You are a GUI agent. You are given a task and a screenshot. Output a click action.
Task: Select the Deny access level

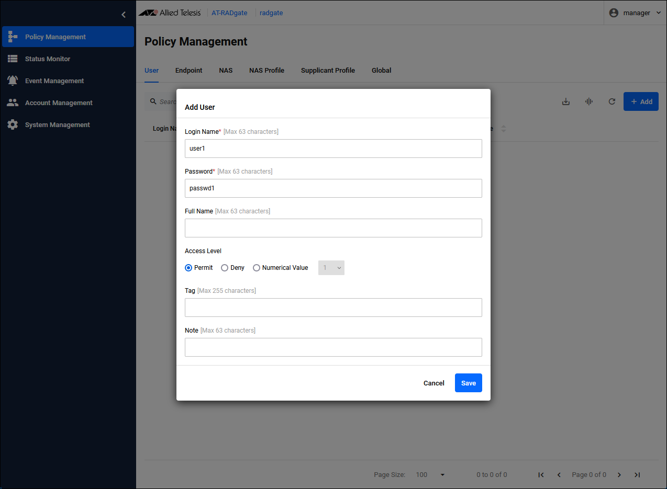point(225,268)
